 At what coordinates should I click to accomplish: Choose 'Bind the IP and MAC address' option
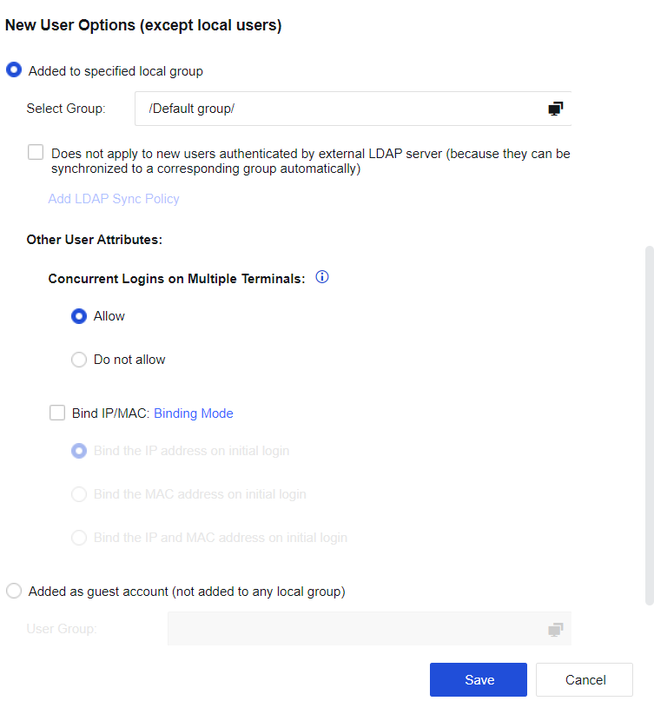coord(79,538)
